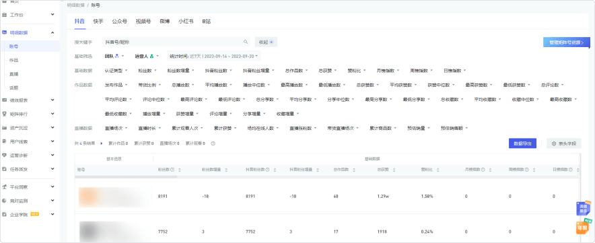This screenshot has height=243, width=595.
Task: Click the 资产沉淀 sidebar icon
Action: 4,128
